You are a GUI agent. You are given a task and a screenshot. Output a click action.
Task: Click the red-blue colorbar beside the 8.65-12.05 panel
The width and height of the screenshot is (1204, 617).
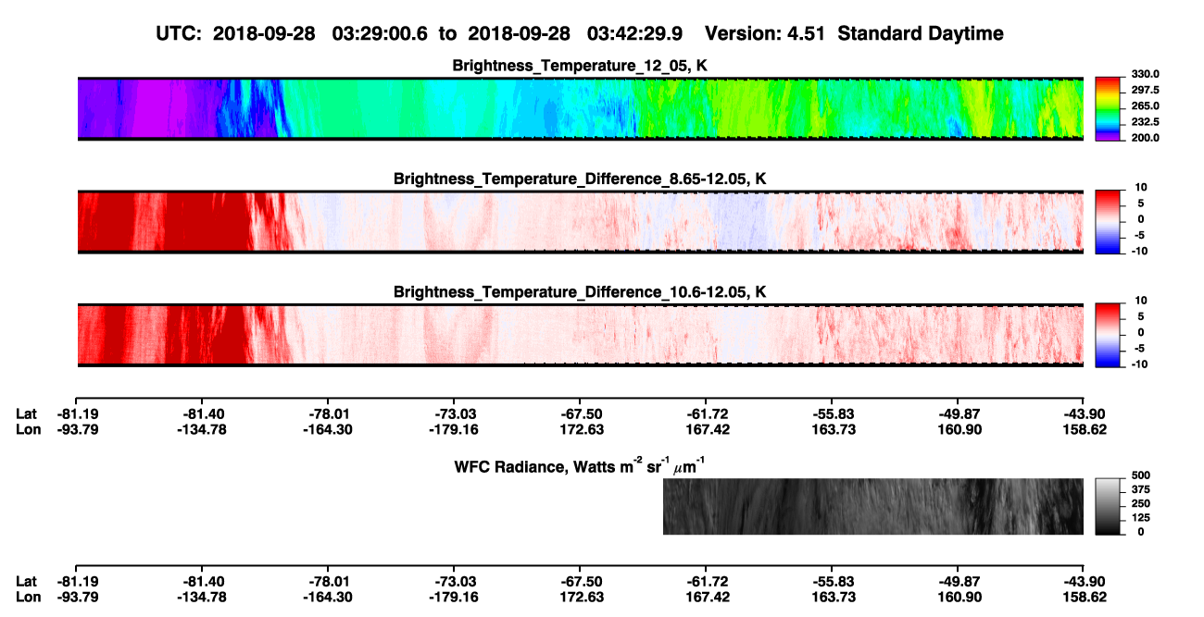pos(1110,221)
